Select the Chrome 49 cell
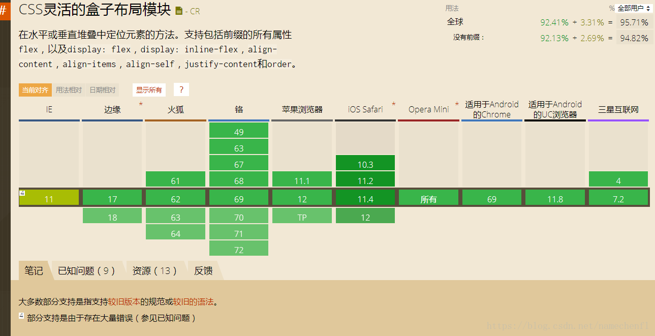 [239, 130]
